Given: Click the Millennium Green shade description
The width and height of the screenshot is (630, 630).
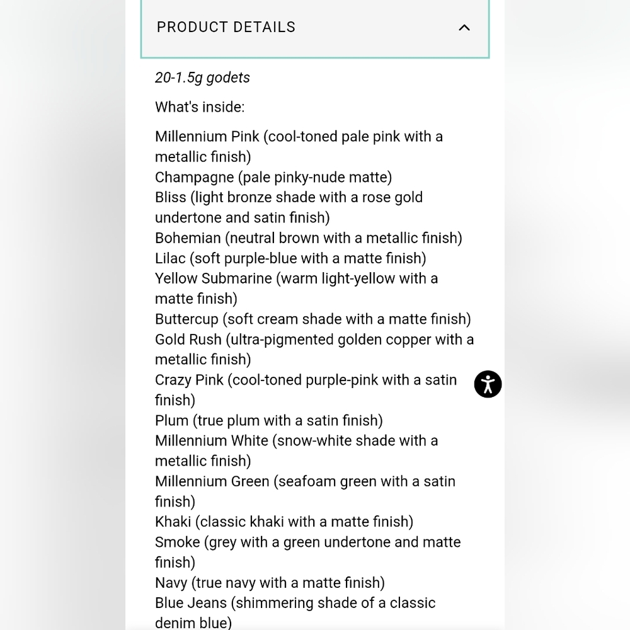Looking at the screenshot, I should coord(306,491).
